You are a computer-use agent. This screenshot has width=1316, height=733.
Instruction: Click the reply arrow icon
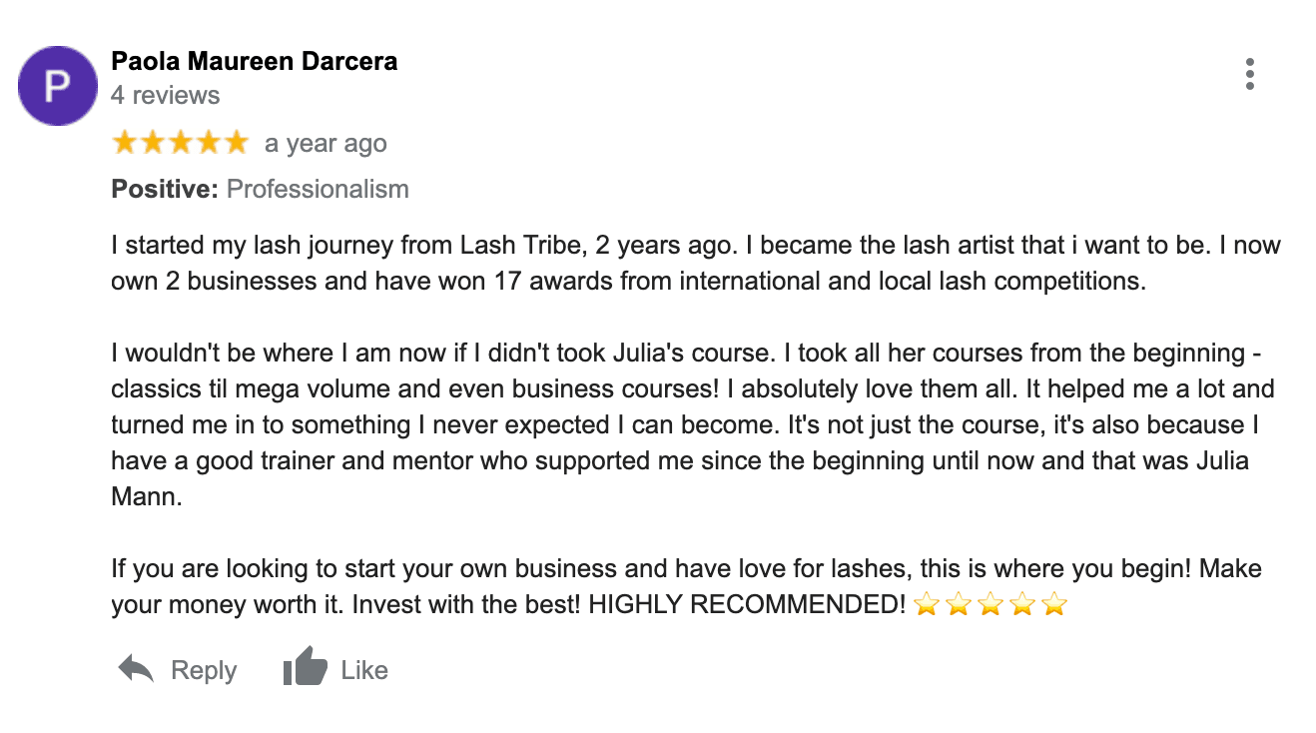click(136, 669)
